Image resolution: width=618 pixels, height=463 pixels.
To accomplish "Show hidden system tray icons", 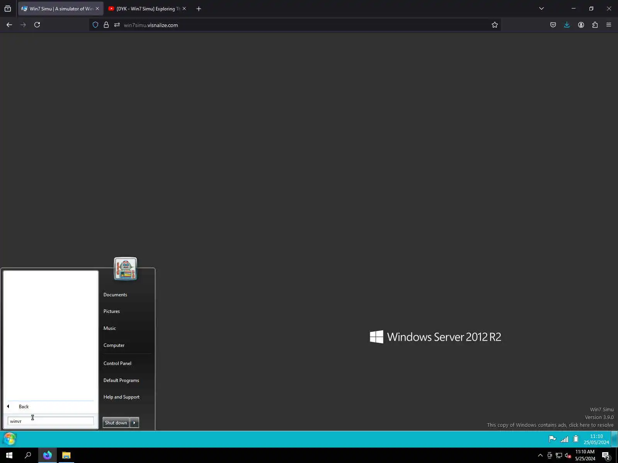I will tap(540, 455).
